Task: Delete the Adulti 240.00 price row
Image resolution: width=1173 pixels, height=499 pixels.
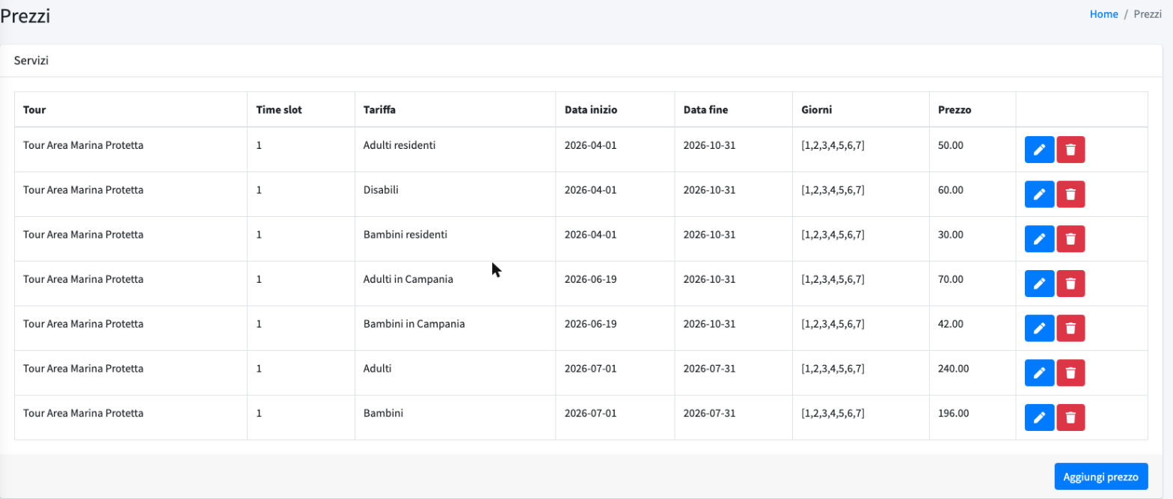Action: [1071, 373]
